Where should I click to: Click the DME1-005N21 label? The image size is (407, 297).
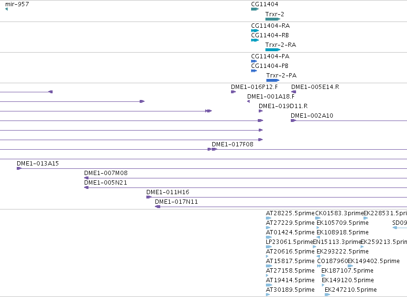tap(106, 183)
